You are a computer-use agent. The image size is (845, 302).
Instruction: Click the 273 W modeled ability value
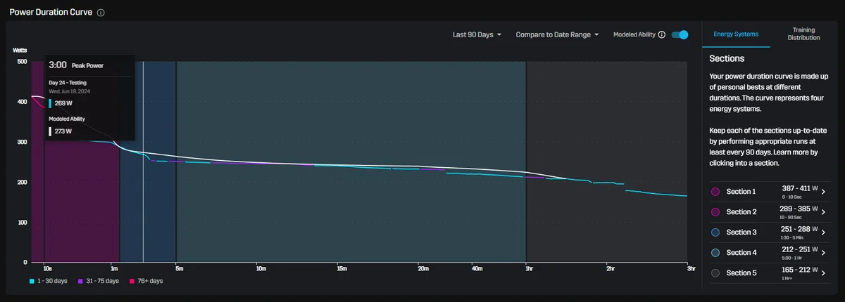coord(63,131)
